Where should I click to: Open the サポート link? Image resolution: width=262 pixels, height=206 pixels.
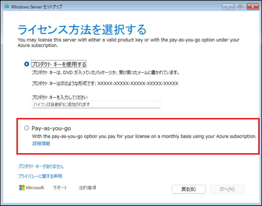click(x=60, y=188)
